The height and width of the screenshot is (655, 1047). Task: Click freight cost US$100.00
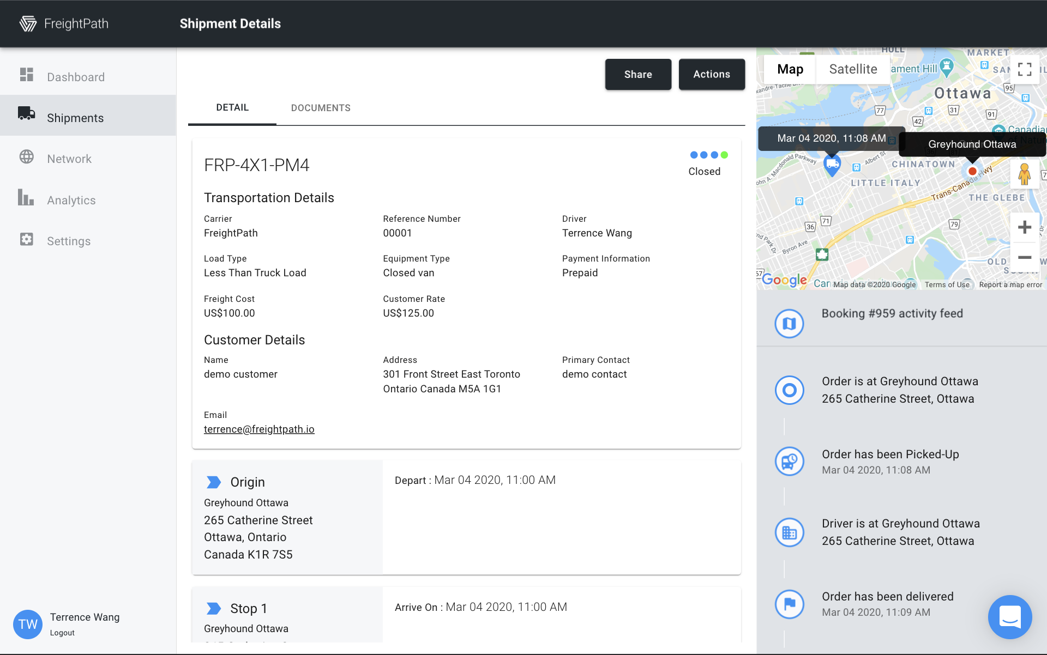[x=230, y=313]
